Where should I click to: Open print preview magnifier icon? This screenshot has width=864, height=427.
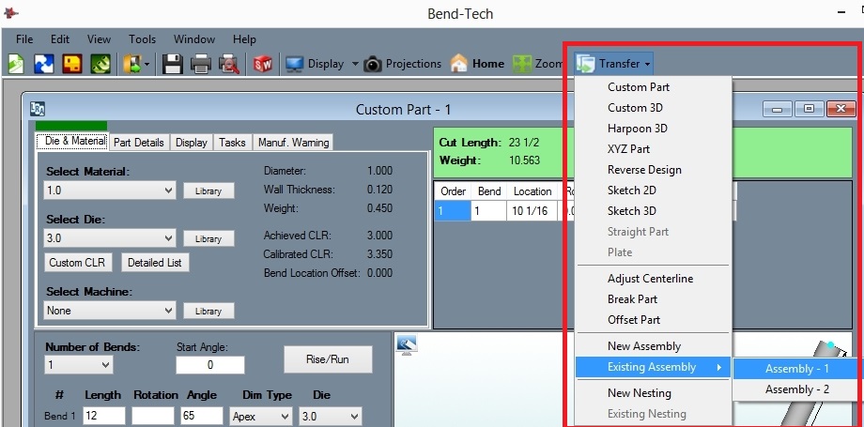click(x=228, y=65)
